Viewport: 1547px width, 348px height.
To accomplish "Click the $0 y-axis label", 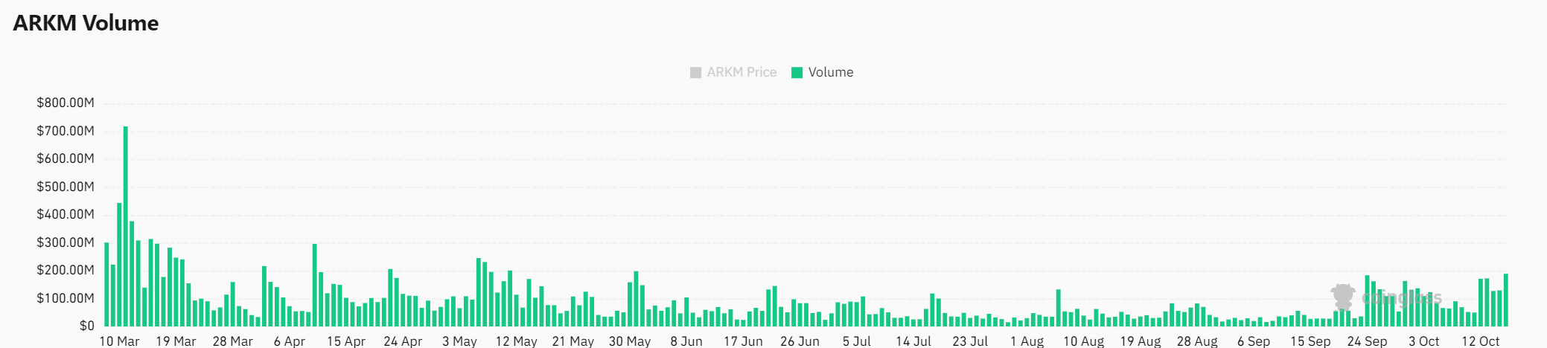I will click(x=87, y=326).
